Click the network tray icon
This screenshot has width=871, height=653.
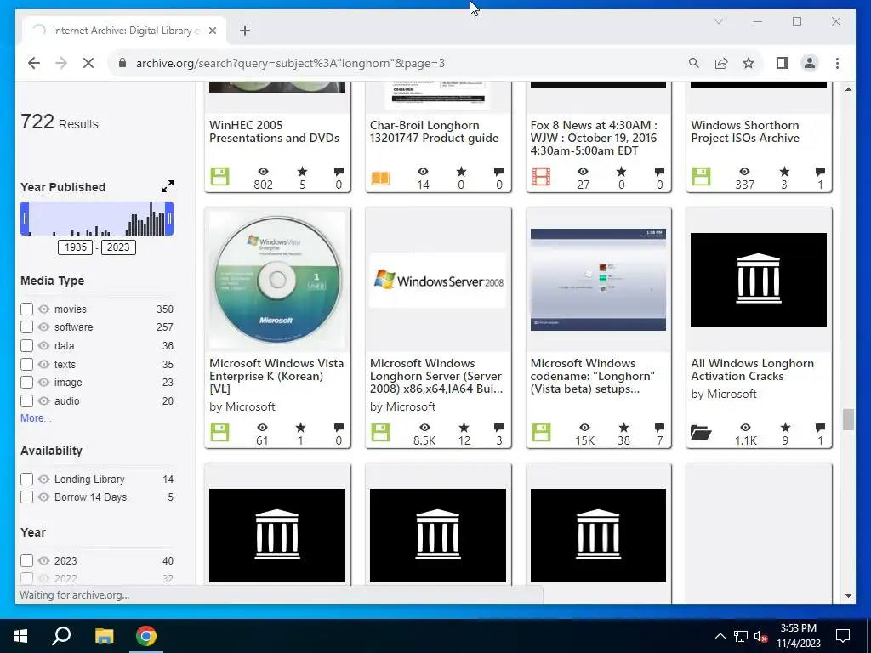coord(741,636)
